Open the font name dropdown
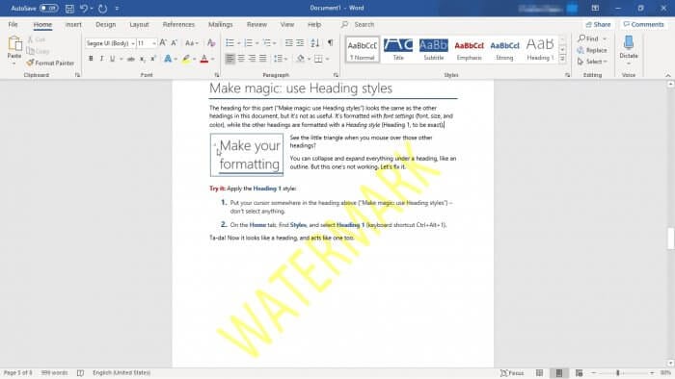 point(133,43)
